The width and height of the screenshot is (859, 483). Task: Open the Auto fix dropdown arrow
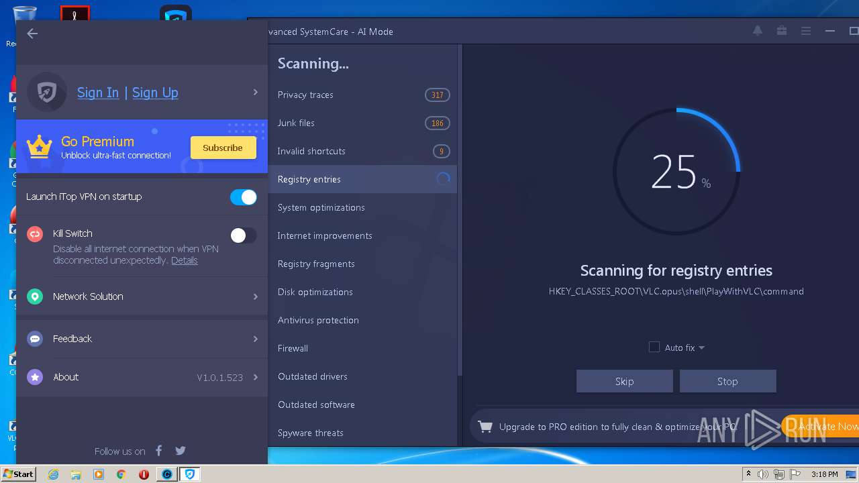701,347
